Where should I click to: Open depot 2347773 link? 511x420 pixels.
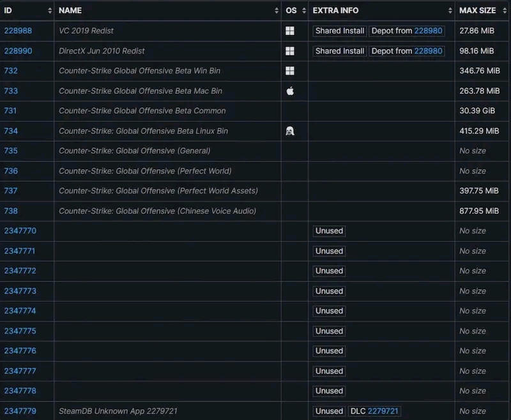[20, 292]
